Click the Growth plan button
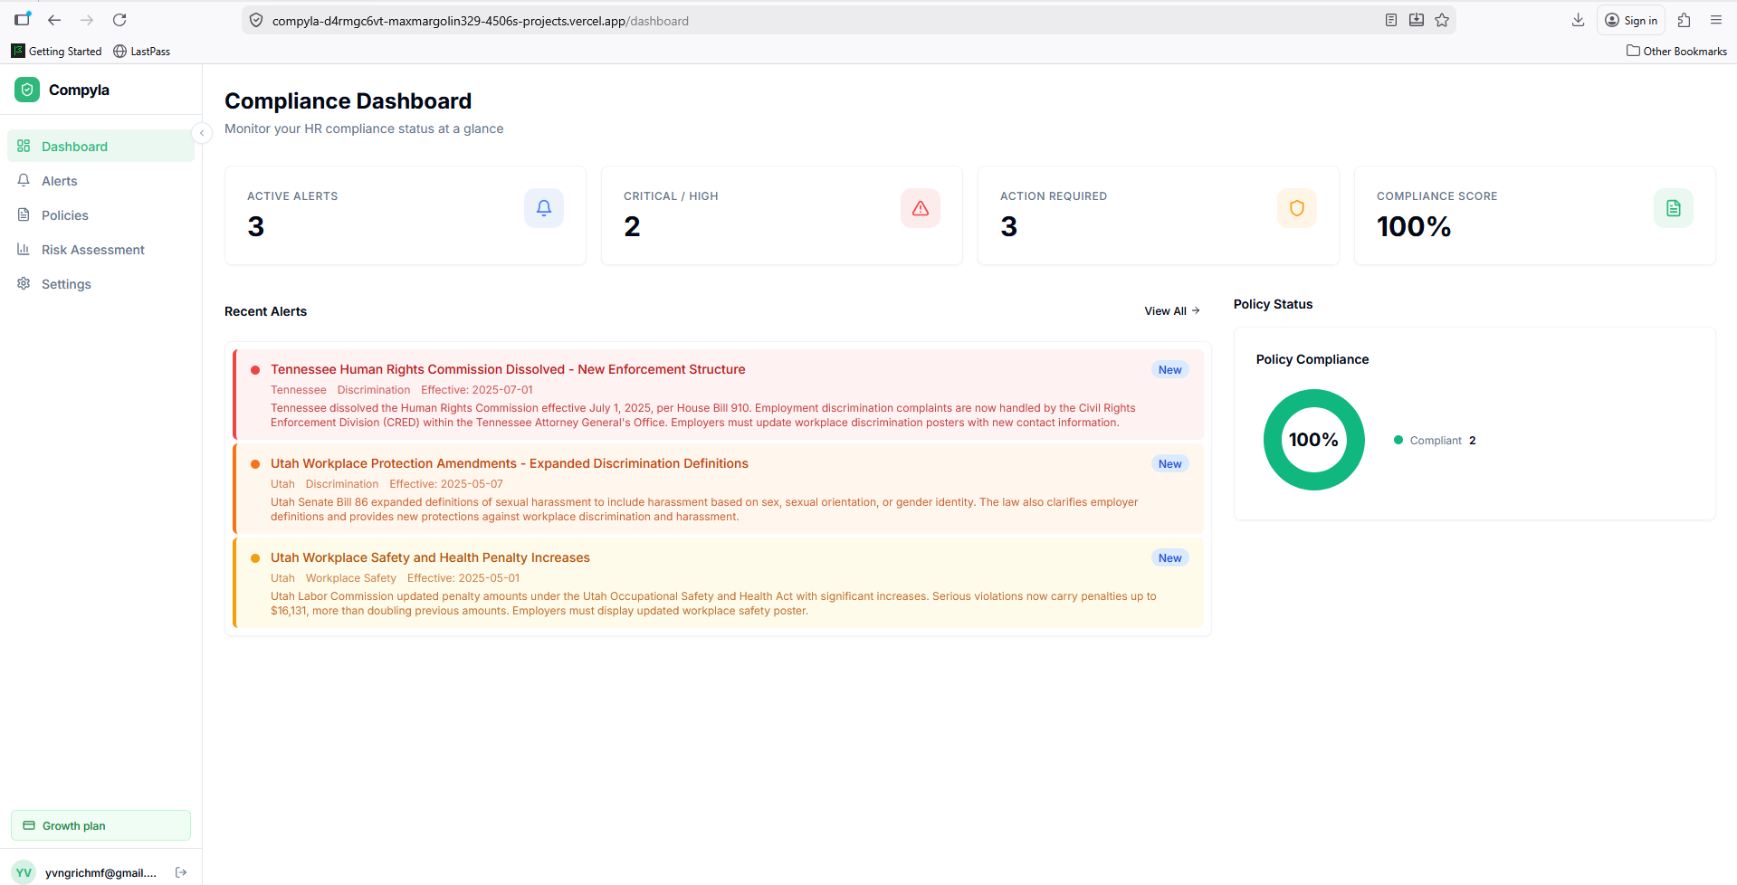1737x885 pixels. 100,825
